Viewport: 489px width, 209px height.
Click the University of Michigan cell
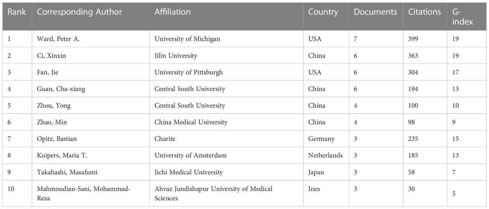click(187, 39)
